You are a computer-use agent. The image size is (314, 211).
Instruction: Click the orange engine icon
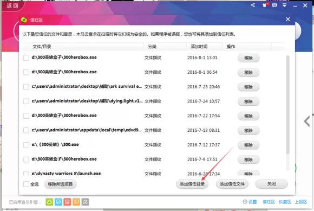[76, 202]
